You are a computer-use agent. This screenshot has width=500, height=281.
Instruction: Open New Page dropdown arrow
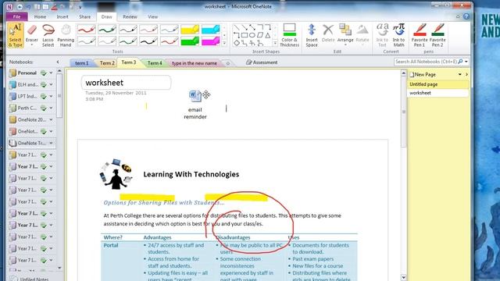(460, 74)
